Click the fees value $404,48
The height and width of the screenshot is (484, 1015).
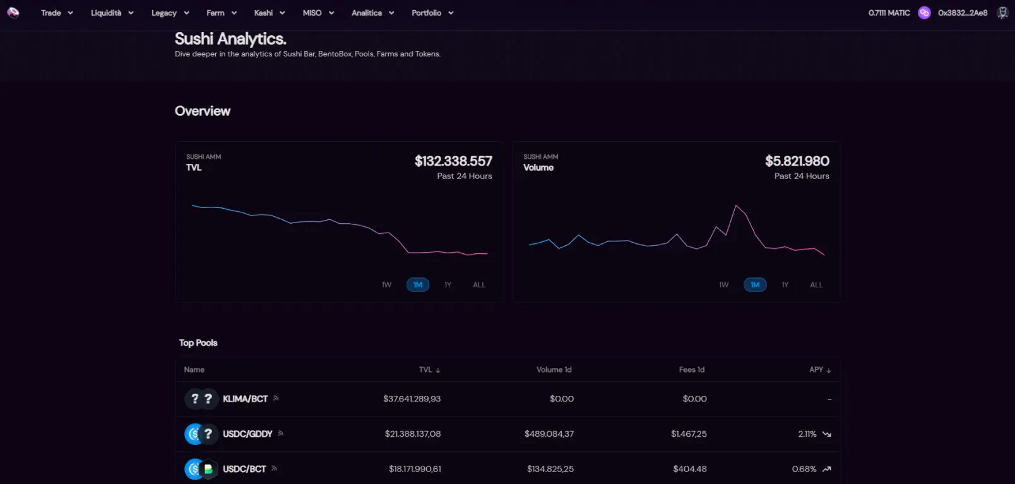tap(690, 469)
